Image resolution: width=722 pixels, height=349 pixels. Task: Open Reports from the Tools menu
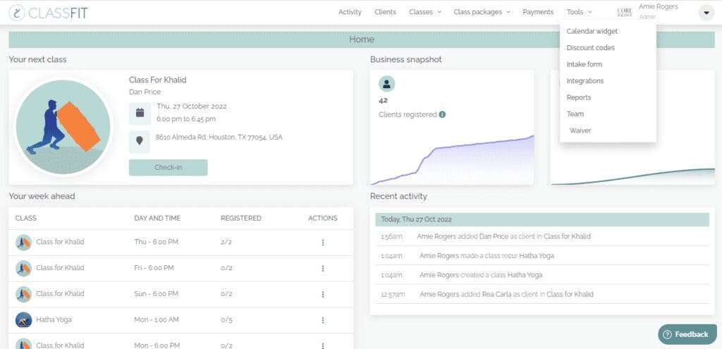coord(578,97)
